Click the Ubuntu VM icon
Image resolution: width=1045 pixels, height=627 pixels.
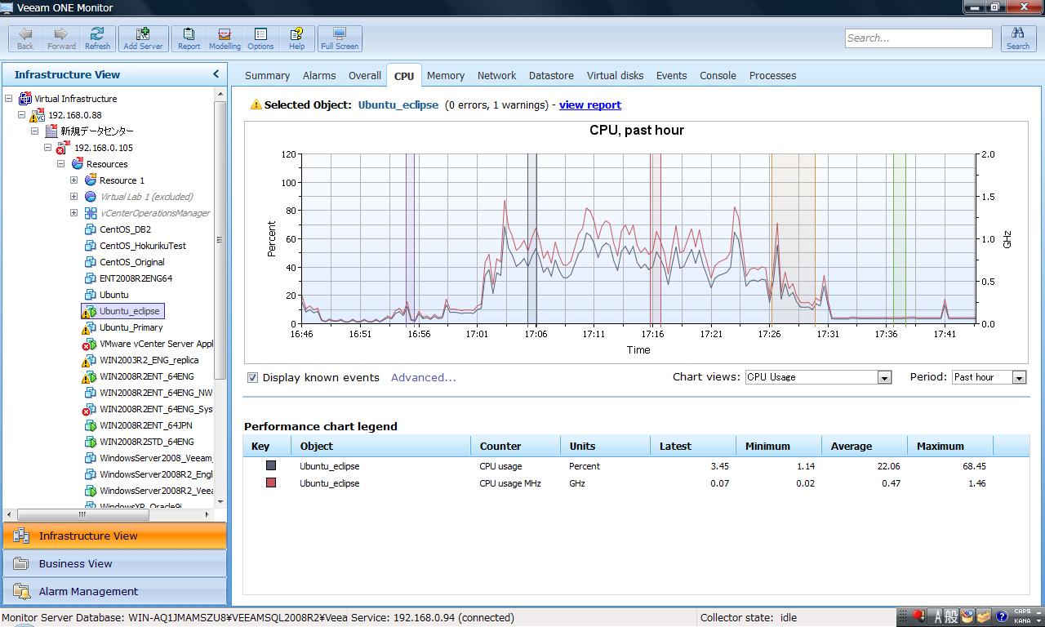pyautogui.click(x=91, y=295)
